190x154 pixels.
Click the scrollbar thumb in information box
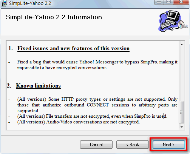coord(182,112)
